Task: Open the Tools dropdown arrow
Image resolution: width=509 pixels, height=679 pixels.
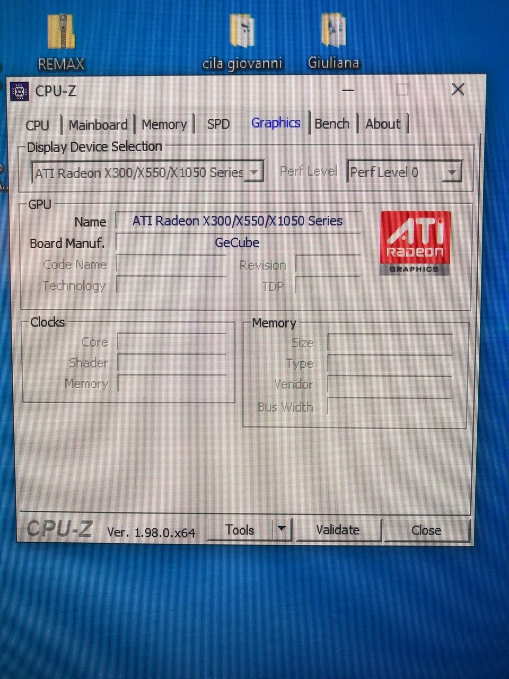Action: coord(282,529)
